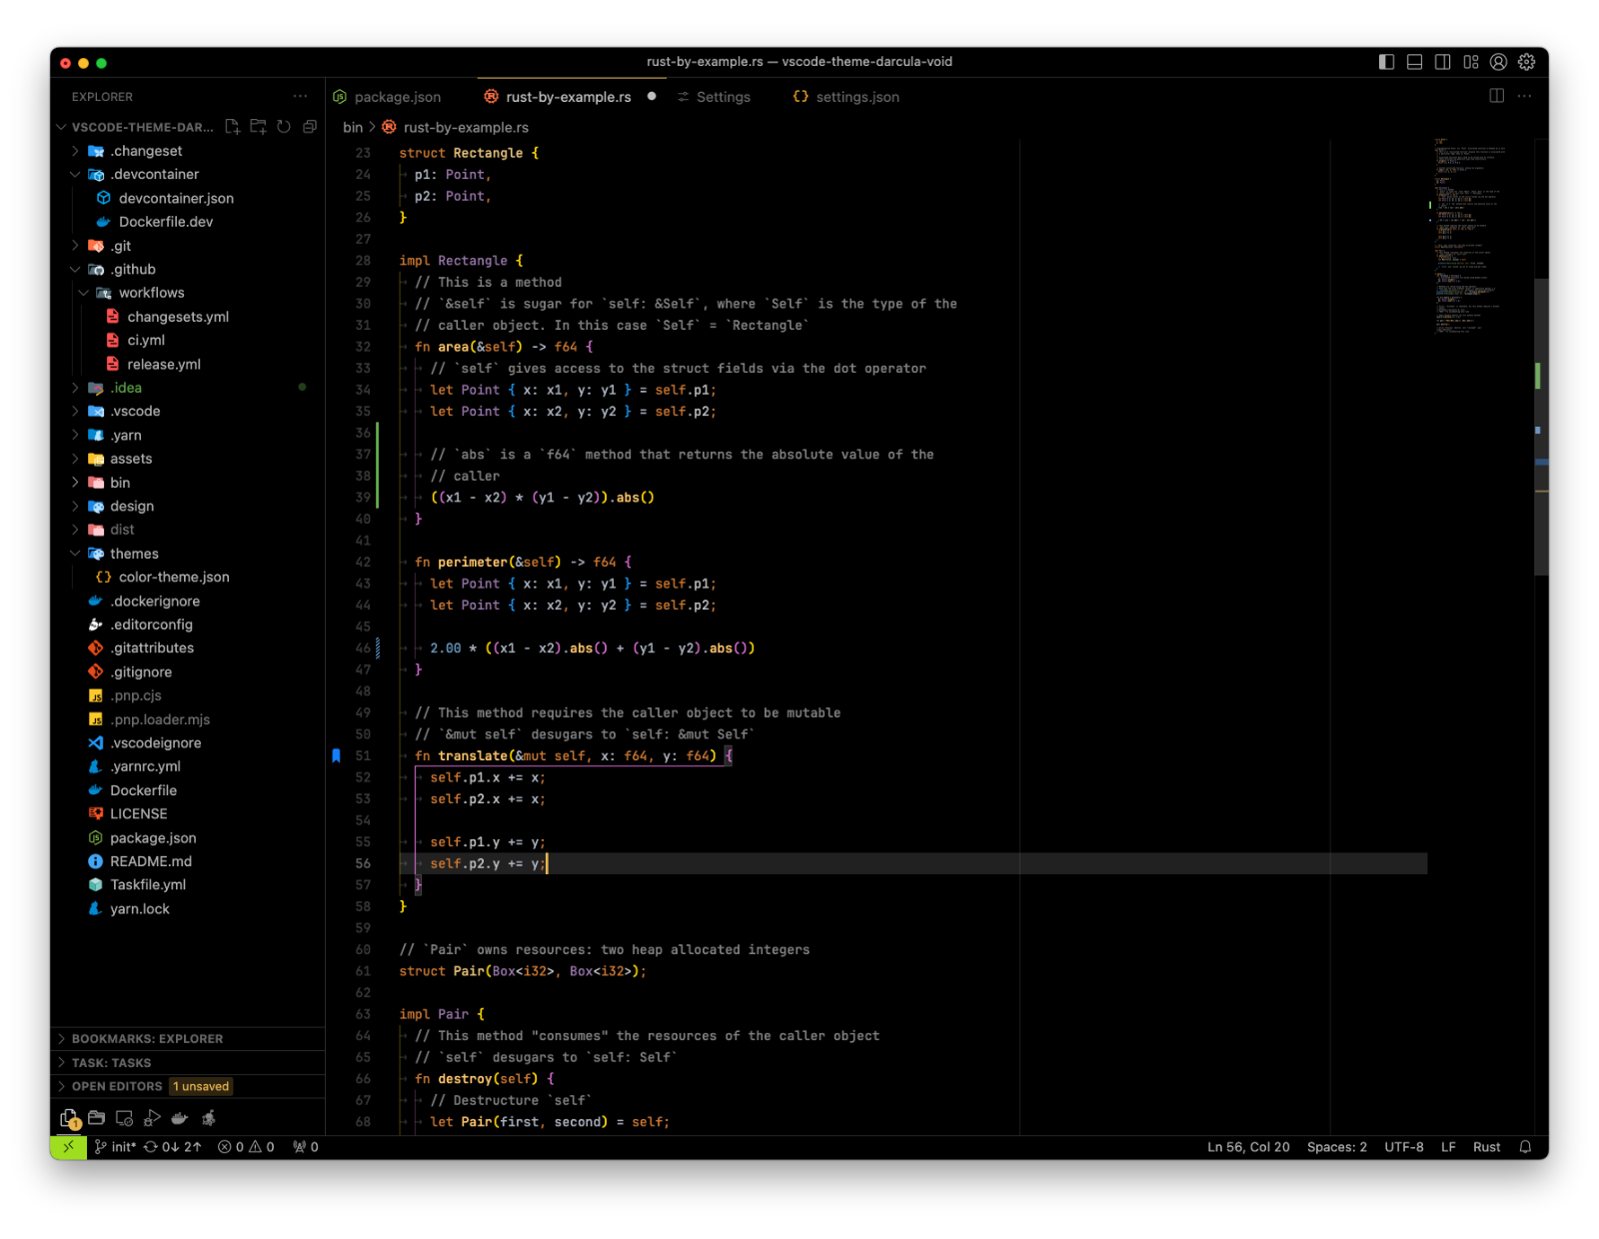1599x1239 pixels.
Task: Split the editor to the right
Action: (x=1496, y=96)
